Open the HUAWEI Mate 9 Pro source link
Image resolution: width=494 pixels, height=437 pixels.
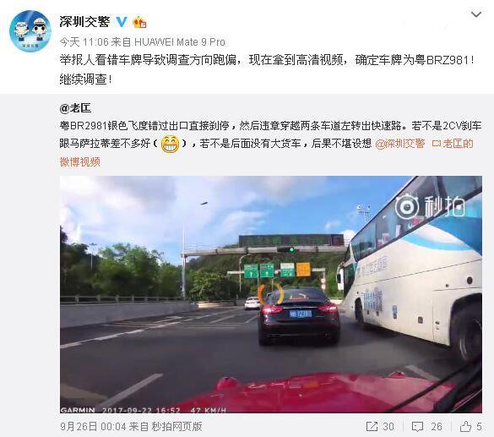(180, 42)
